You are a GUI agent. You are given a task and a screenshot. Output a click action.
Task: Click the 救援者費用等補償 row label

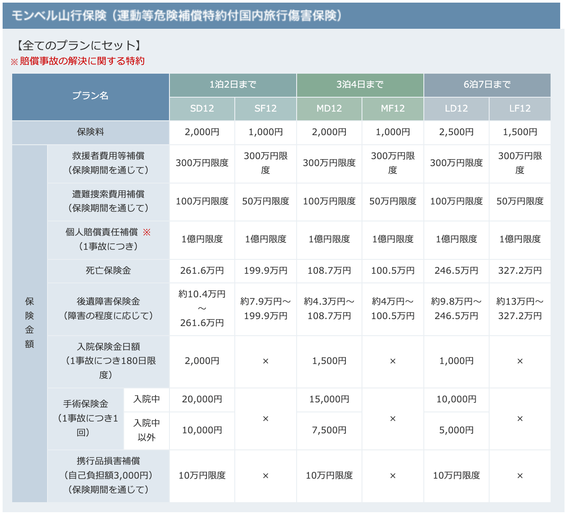pyautogui.click(x=108, y=163)
